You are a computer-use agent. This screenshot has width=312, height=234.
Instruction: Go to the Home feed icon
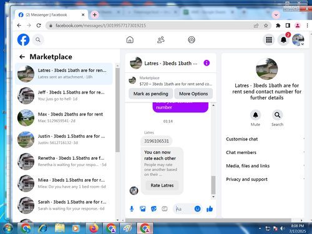point(130,40)
